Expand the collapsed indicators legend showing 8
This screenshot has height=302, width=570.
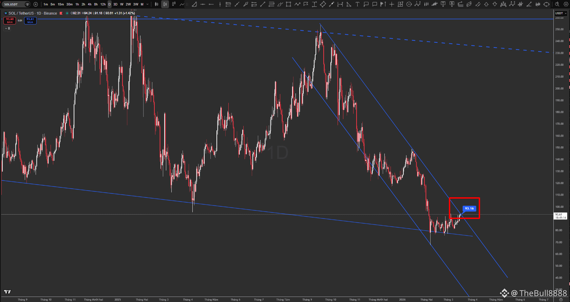coord(7,28)
